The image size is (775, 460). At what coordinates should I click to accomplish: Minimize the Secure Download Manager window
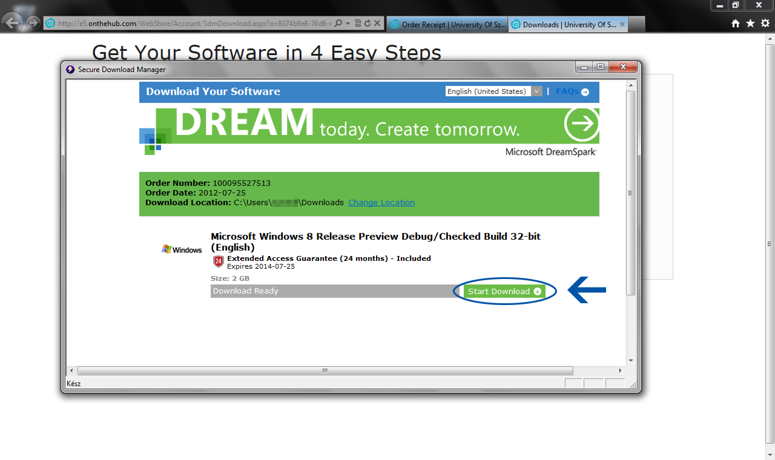click(x=584, y=67)
